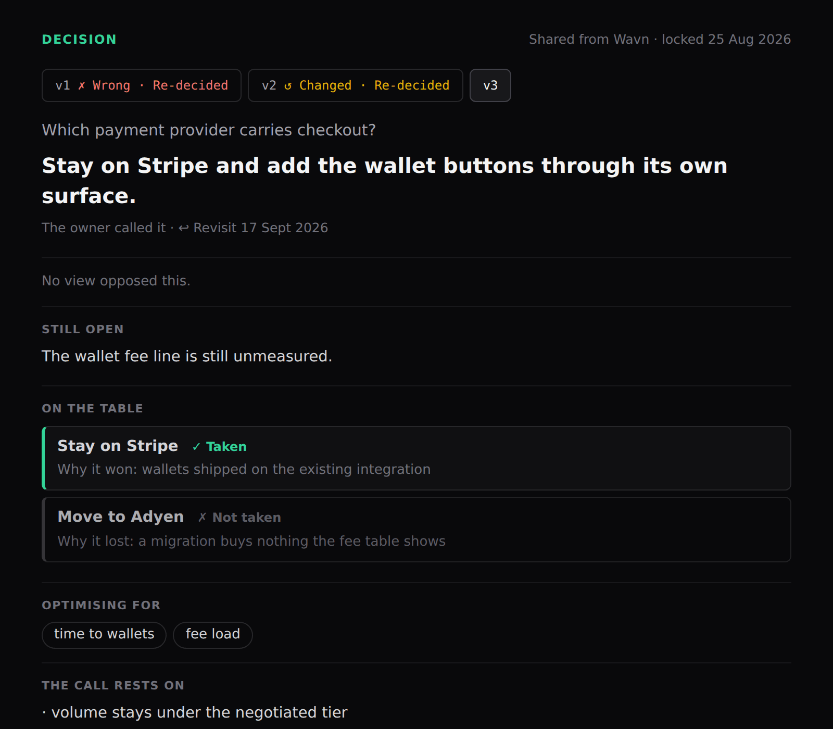Click the red cross icon in v1
Viewport: 833px width, 729px height.
82,86
